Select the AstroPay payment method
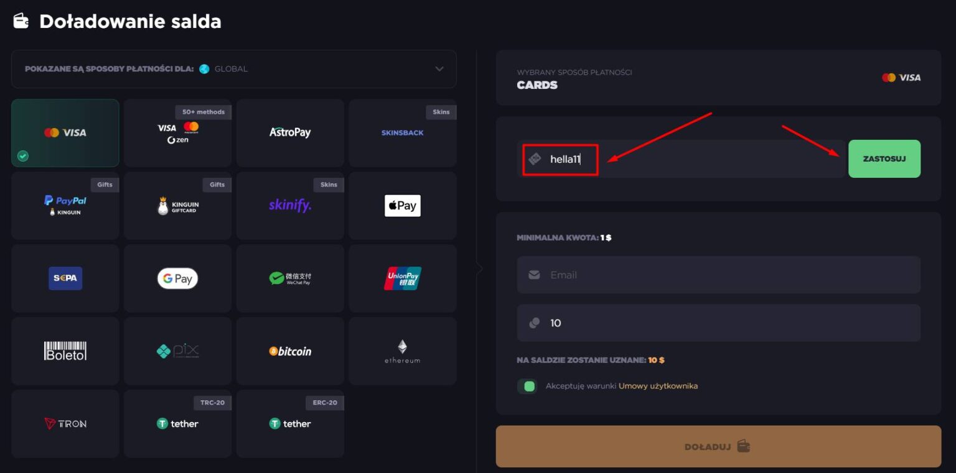This screenshot has width=956, height=473. (x=290, y=132)
